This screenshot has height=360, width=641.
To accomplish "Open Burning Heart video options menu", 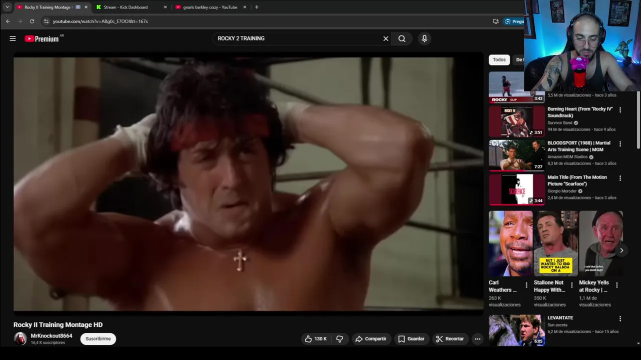I will (x=620, y=110).
